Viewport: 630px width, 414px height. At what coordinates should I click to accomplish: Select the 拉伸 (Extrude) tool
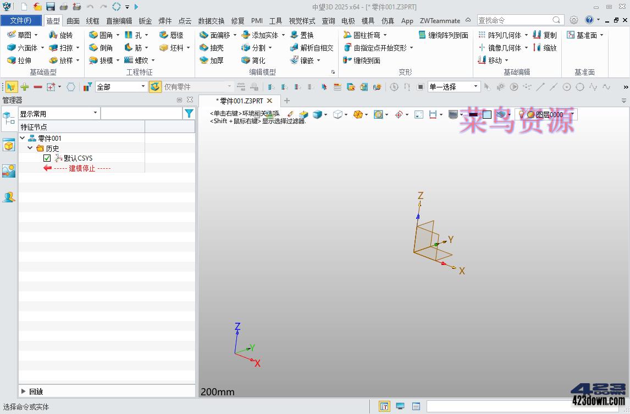coord(22,60)
